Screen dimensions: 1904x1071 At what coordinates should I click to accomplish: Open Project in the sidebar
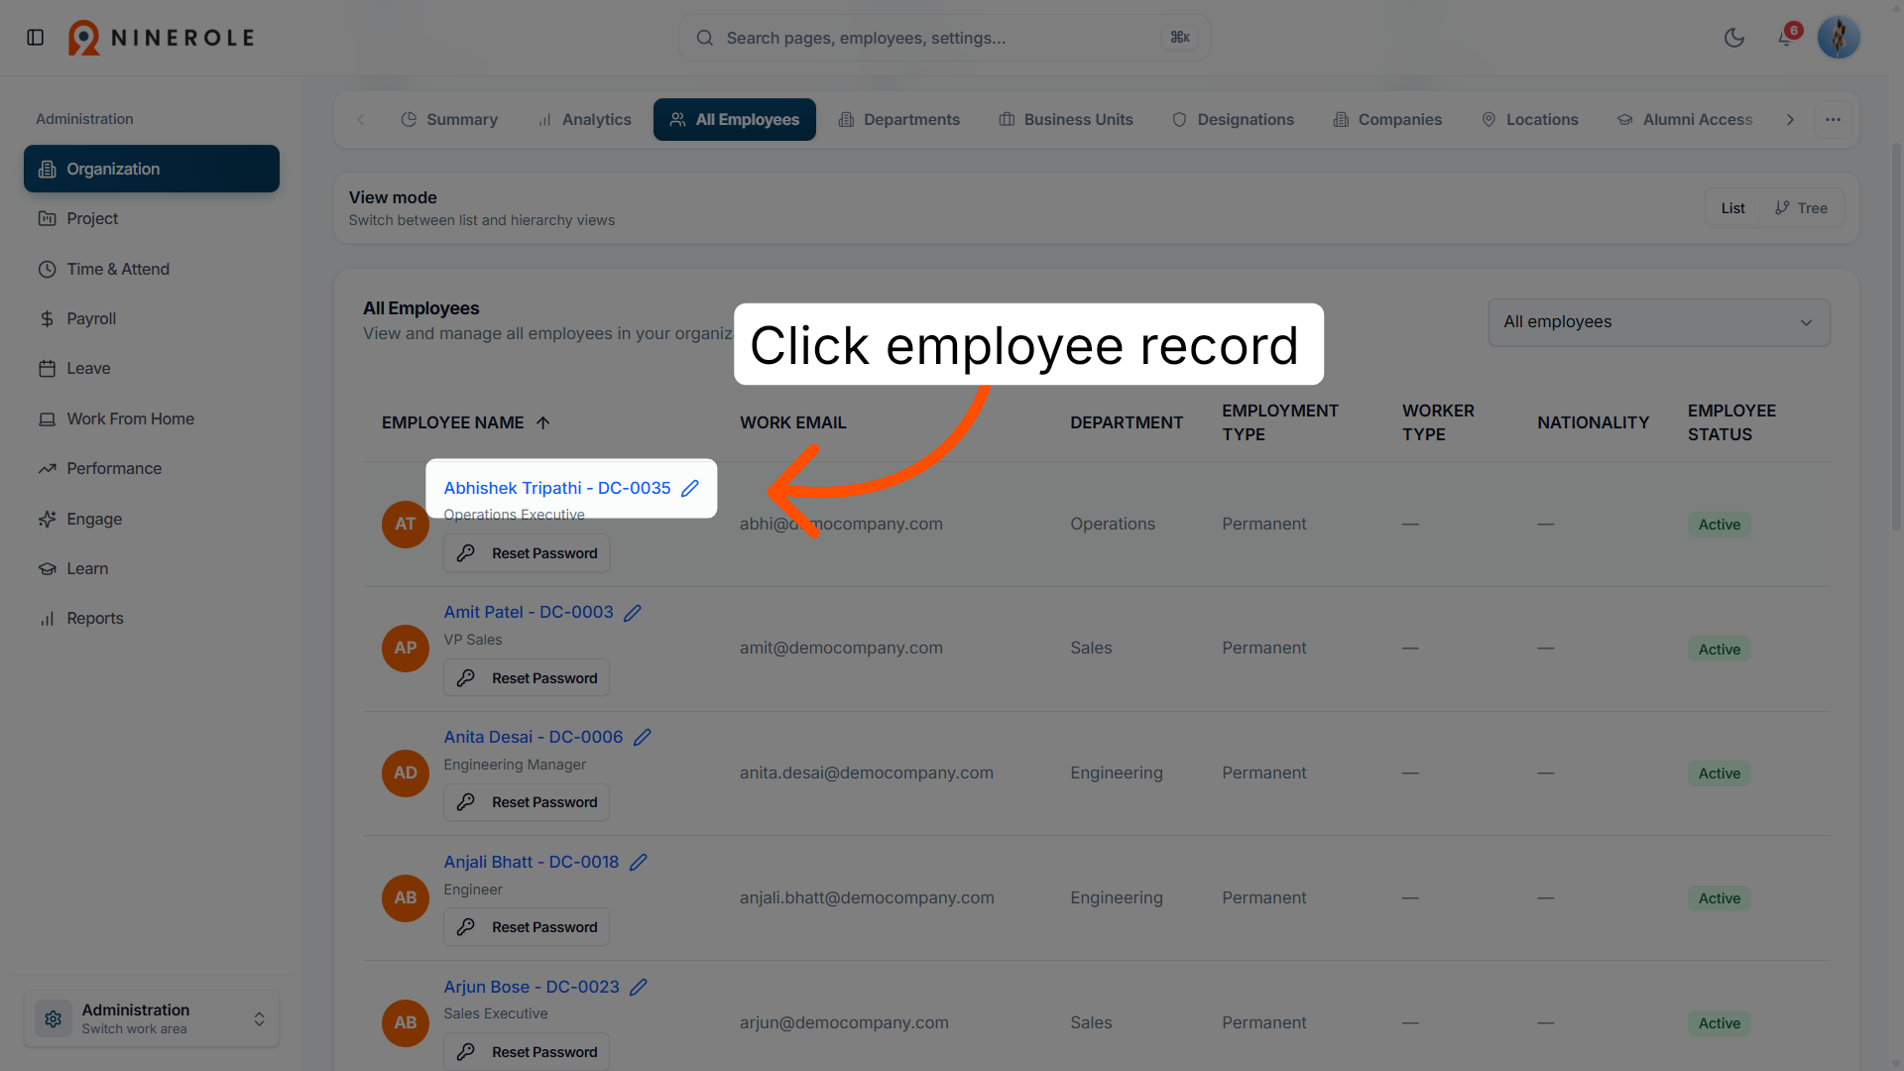[x=152, y=218]
